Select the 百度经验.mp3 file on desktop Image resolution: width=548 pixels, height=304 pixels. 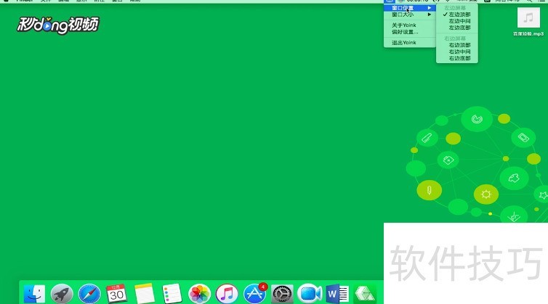pos(528,22)
